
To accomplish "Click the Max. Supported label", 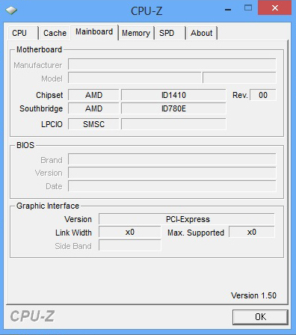I will pyautogui.click(x=196, y=233).
